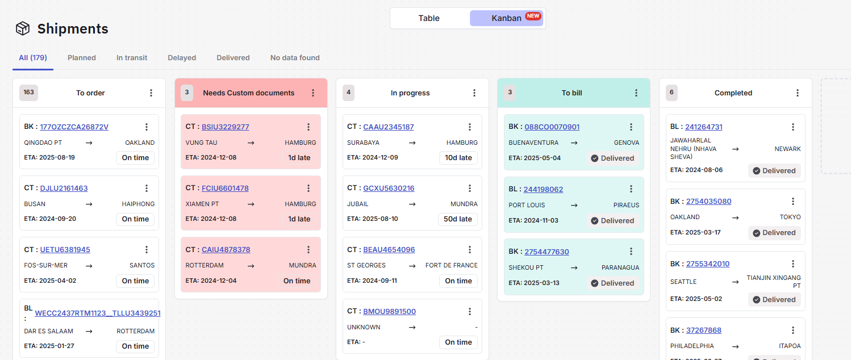
Task: Open booking link 2754477630
Action: (547, 252)
